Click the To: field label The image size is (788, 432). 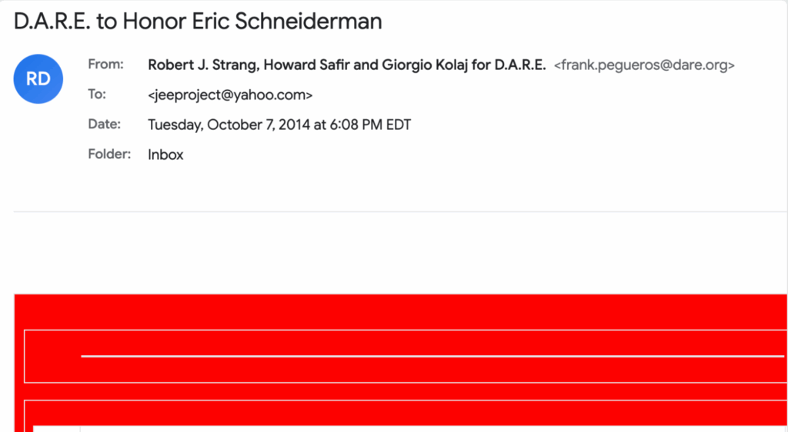[x=97, y=95]
